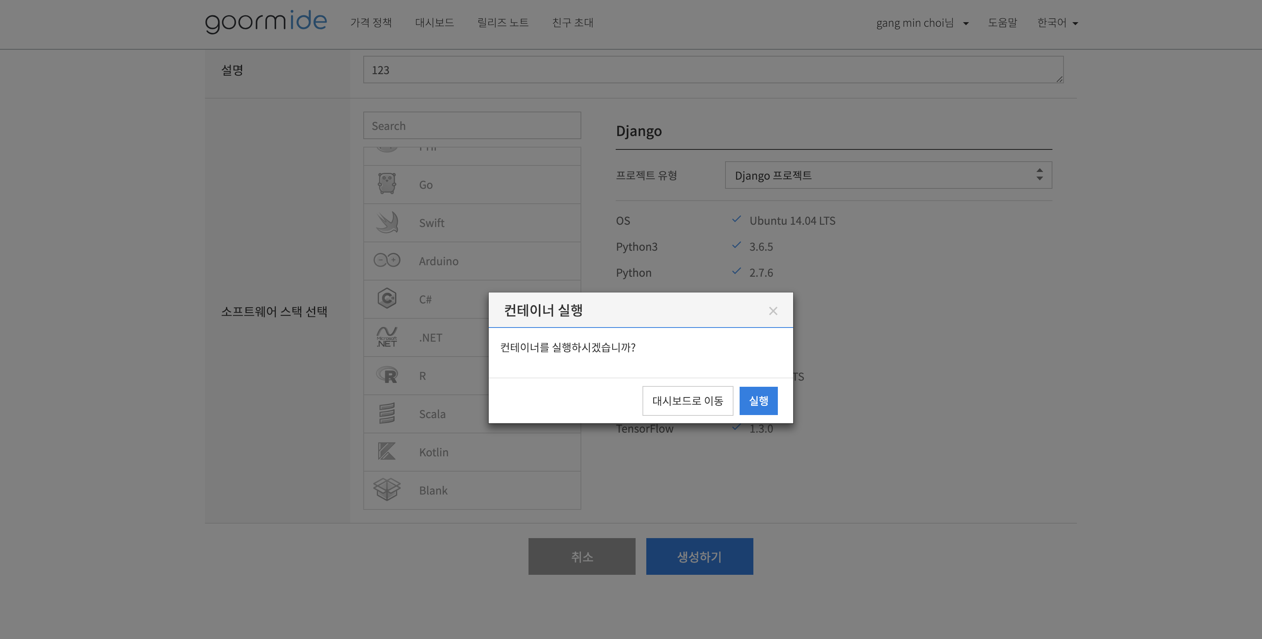Open the 가격 정책 menu item
This screenshot has height=639, width=1262.
tap(370, 23)
